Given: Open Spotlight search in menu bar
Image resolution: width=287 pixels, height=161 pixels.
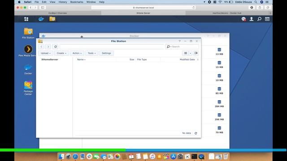Looking at the screenshot, I should (x=256, y=2).
